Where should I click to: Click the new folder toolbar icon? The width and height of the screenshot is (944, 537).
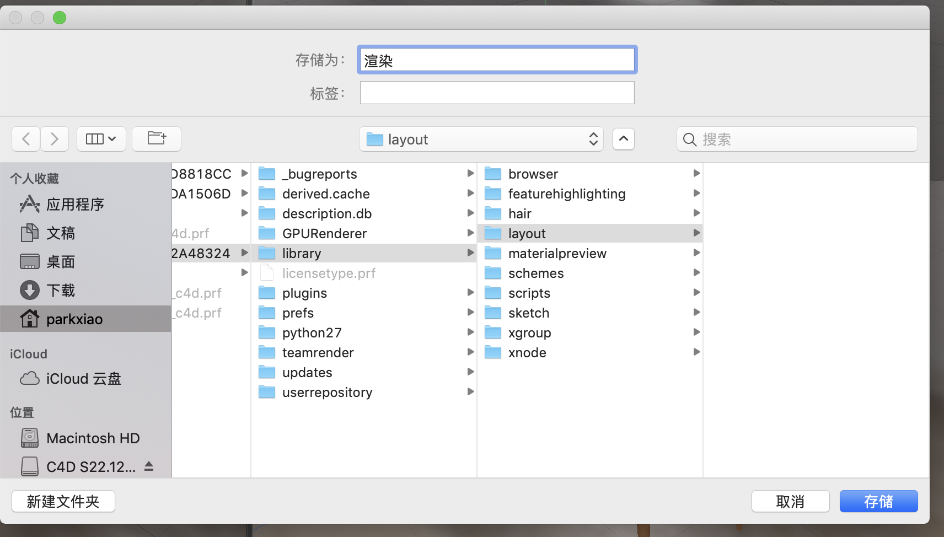click(x=157, y=139)
